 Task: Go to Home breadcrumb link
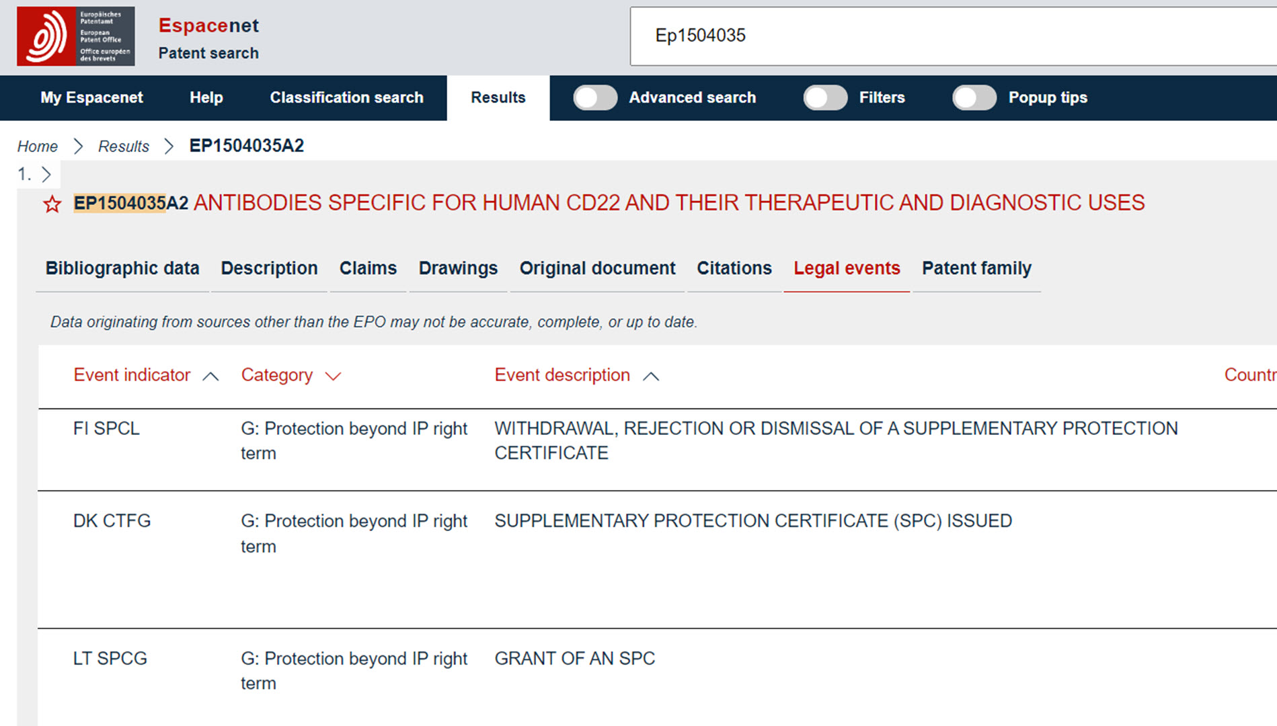[38, 147]
